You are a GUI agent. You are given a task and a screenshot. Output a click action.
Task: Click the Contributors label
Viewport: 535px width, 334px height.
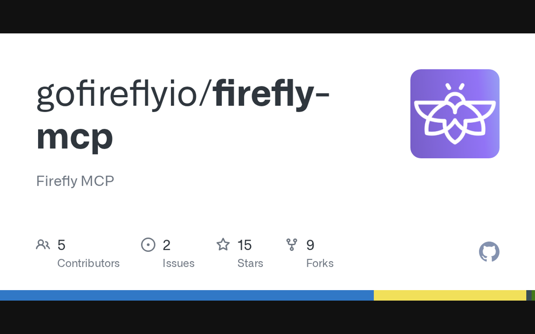(x=88, y=263)
